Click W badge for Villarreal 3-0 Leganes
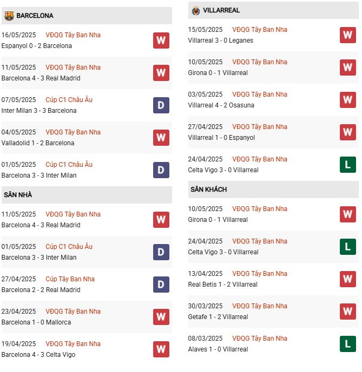Viewport: 362px width, 372px height. [x=348, y=35]
